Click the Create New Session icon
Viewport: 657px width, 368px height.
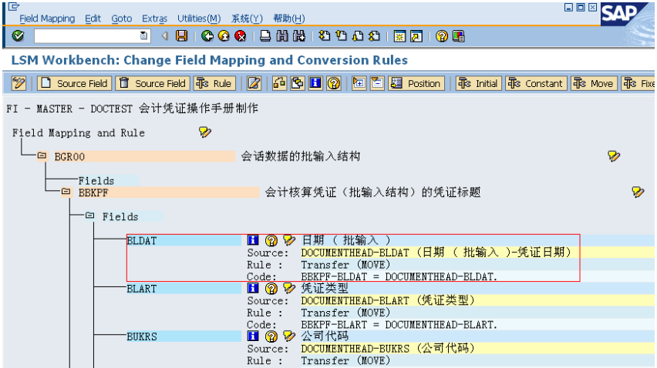[399, 36]
